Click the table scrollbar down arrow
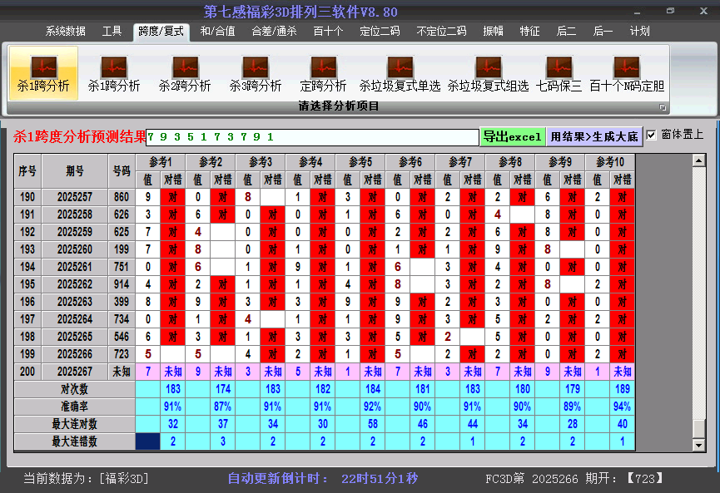720x493 pixels. (x=699, y=445)
